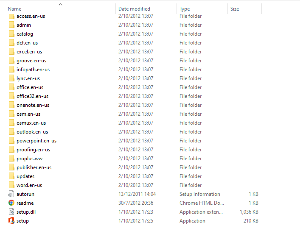This screenshot has height=234, width=300.
Task: Select the folder name 'osmux.en-us'
Action: pyautogui.click(x=31, y=123)
